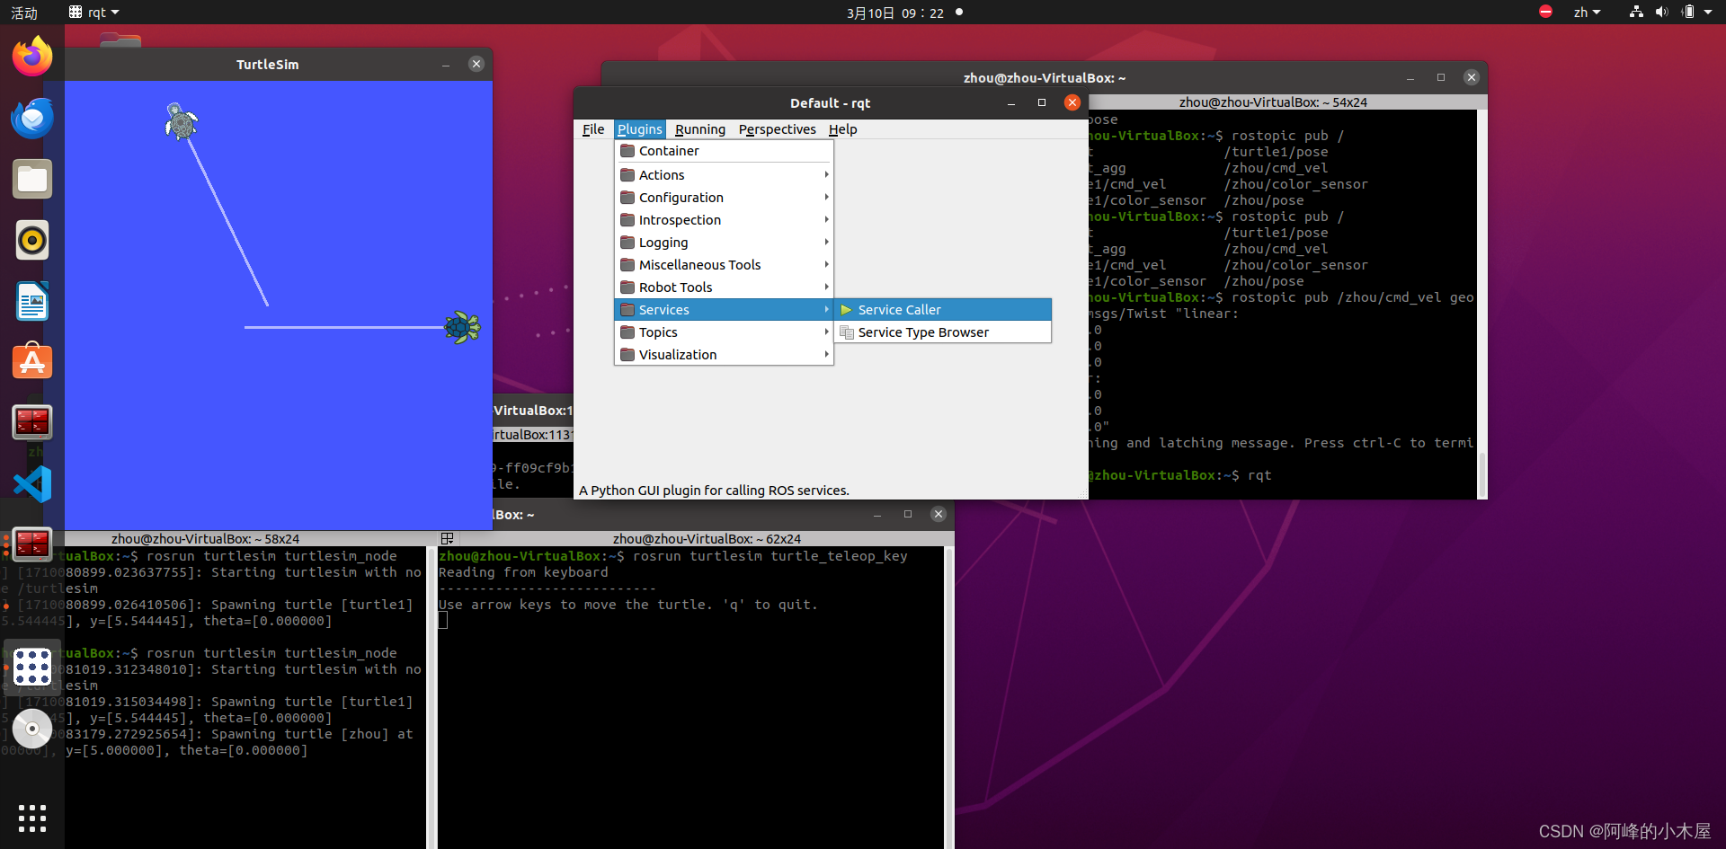The image size is (1726, 849).
Task: Click the green turtle in TurtleSim
Action: coord(463,327)
